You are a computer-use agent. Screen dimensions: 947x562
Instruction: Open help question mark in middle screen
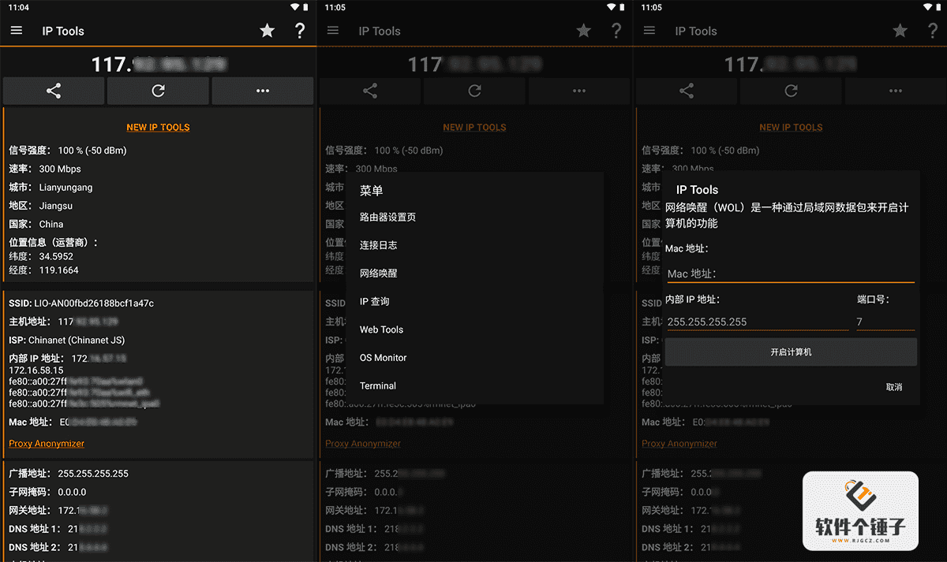tap(616, 31)
